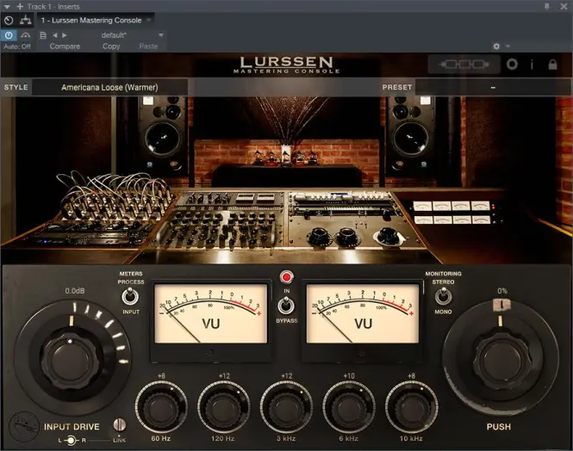Screen dimensions: 573x451
Task: Click the Paste button
Action: pos(148,46)
